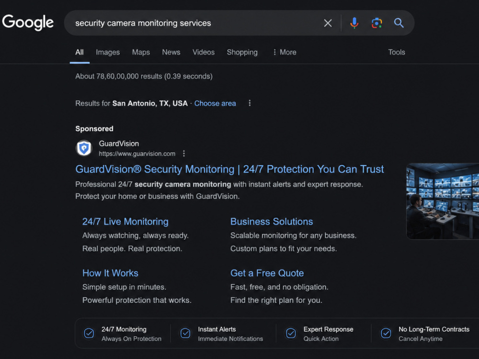The width and height of the screenshot is (479, 359).
Task: Open Google Lens image search icon
Action: (376, 23)
